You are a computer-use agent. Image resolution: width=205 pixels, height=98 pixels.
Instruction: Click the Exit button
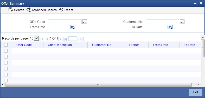[x=195, y=92]
